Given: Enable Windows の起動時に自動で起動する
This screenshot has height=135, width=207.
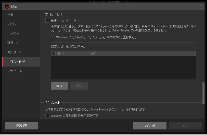Looking at the screenshot, I should coord(47,115).
